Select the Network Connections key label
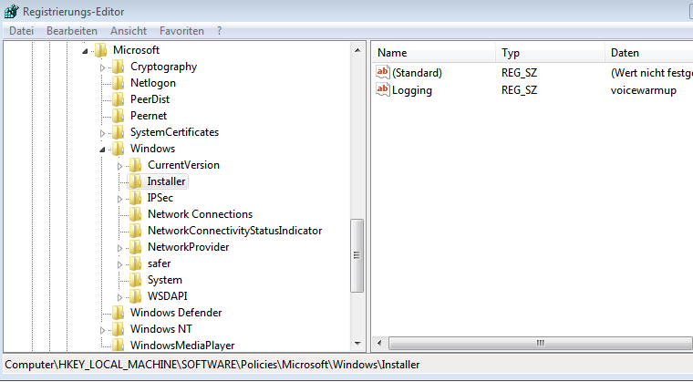Image resolution: width=693 pixels, height=382 pixels. (201, 214)
